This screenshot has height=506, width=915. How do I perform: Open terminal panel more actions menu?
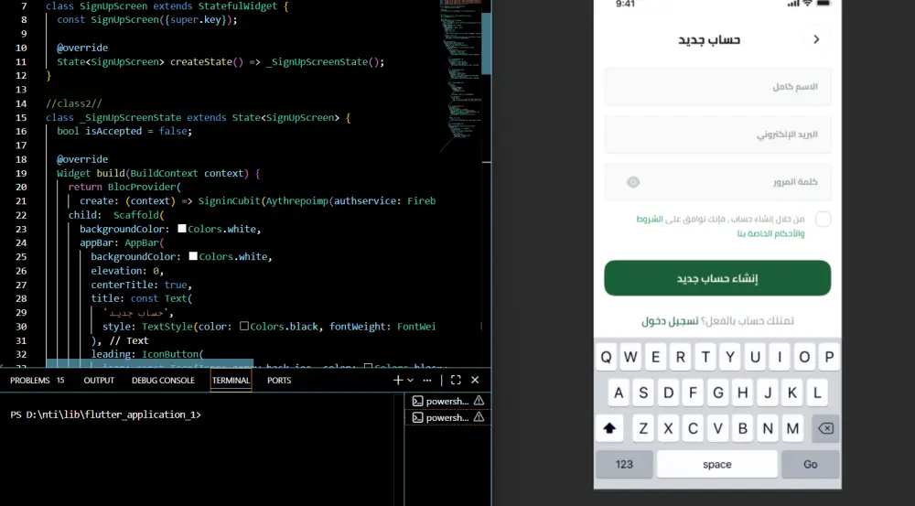point(427,380)
